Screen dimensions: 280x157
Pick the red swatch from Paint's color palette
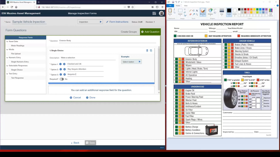248,10
